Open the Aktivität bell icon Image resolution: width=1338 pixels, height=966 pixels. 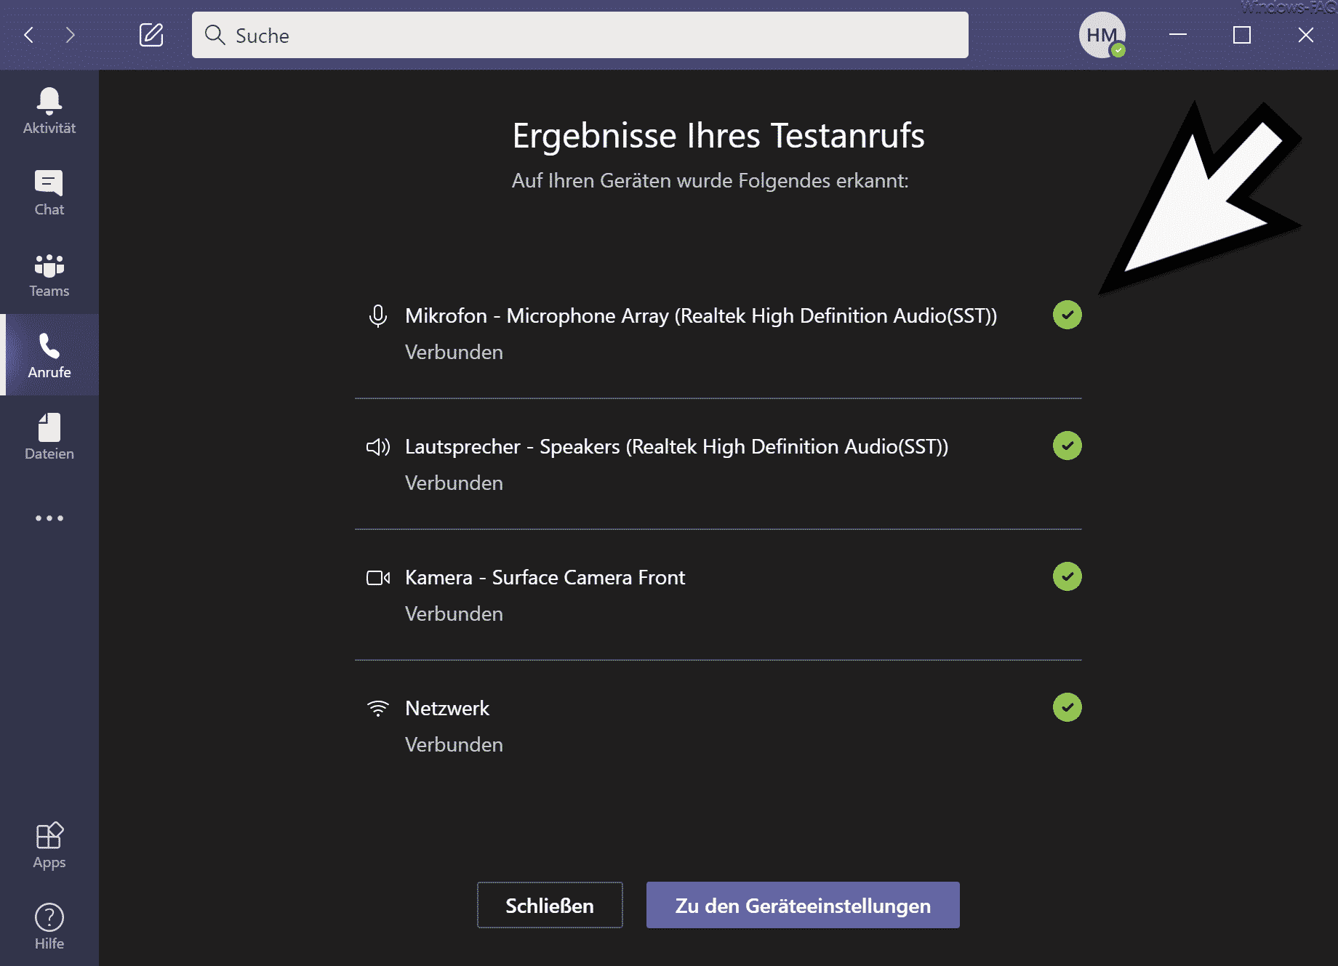(x=49, y=102)
